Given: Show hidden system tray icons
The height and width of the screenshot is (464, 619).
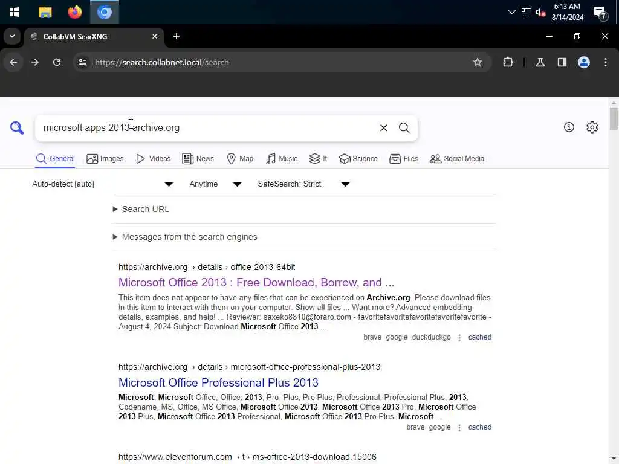Looking at the screenshot, I should point(511,12).
